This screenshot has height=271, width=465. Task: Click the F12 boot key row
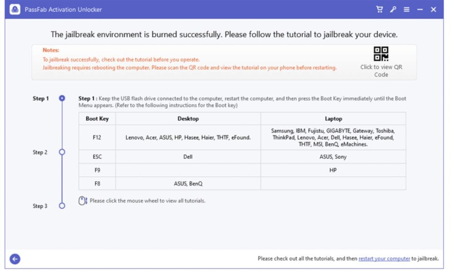point(242,137)
